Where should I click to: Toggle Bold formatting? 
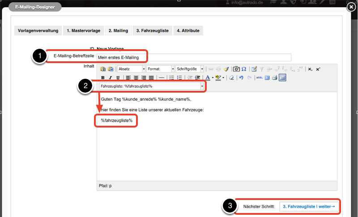coord(103,77)
